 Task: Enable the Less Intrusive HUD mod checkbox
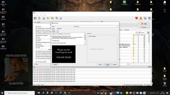(36, 62)
